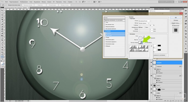
Task: Select the first linear contour preset
Action: tap(131, 47)
